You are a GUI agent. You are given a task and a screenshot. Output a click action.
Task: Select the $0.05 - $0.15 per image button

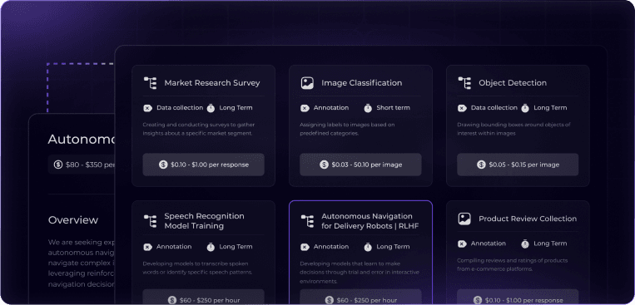tap(518, 165)
